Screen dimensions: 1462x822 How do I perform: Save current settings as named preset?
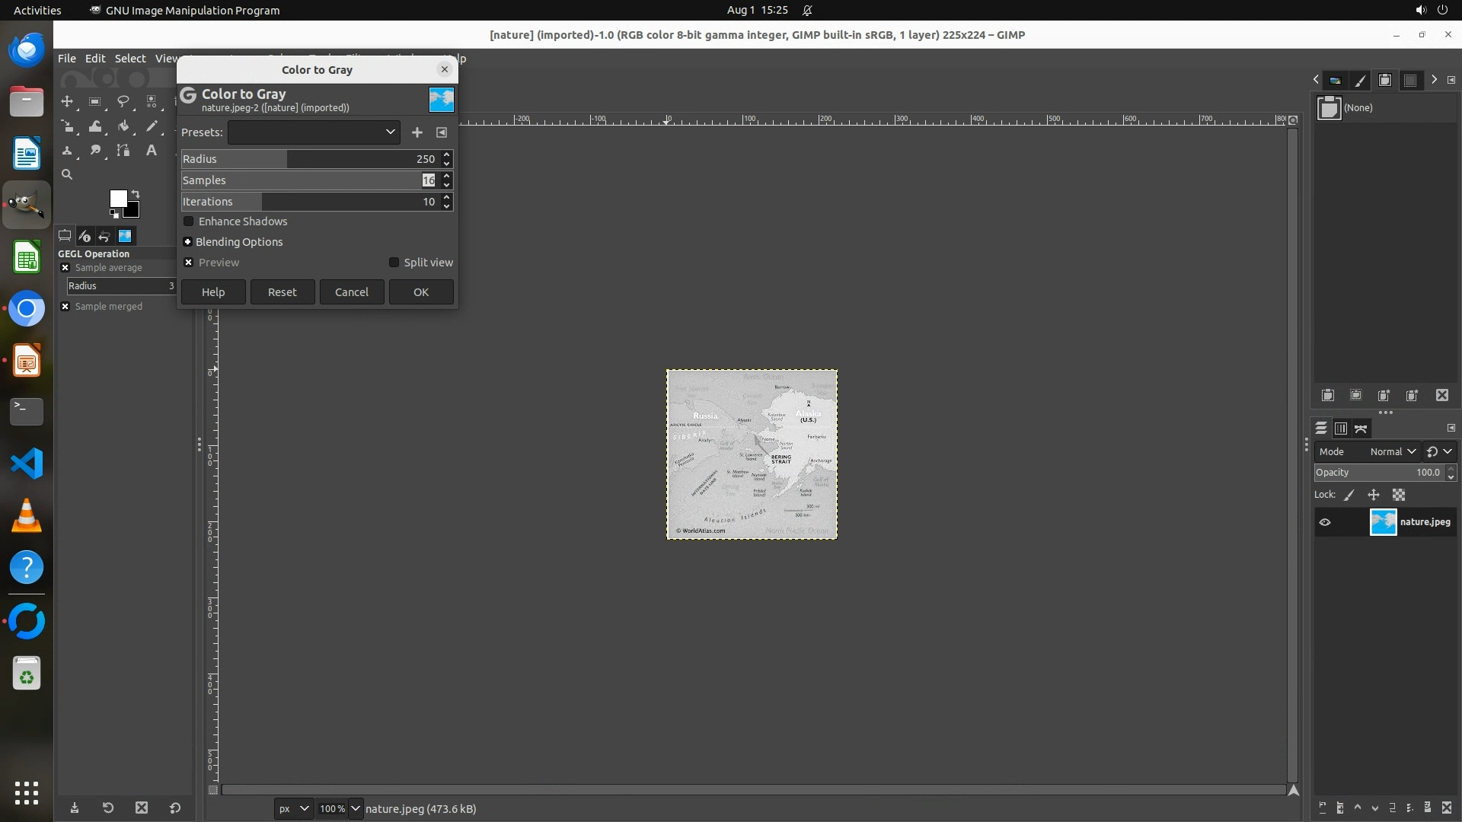click(417, 132)
